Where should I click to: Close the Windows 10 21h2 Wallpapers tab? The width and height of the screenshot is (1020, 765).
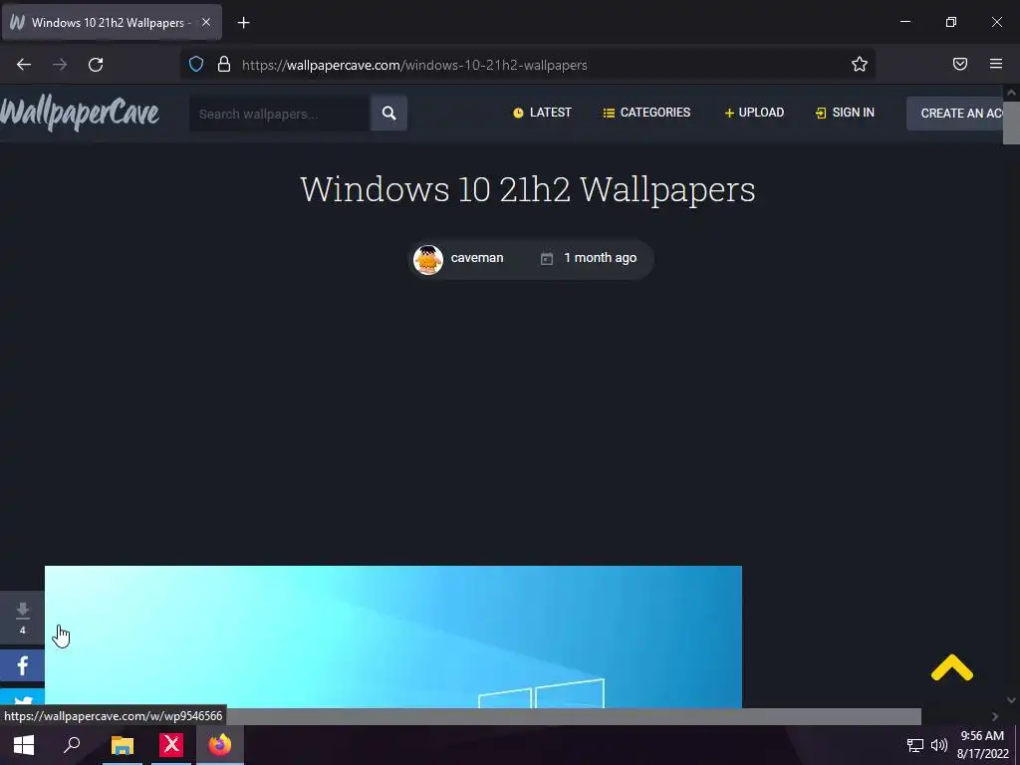pyautogui.click(x=205, y=22)
